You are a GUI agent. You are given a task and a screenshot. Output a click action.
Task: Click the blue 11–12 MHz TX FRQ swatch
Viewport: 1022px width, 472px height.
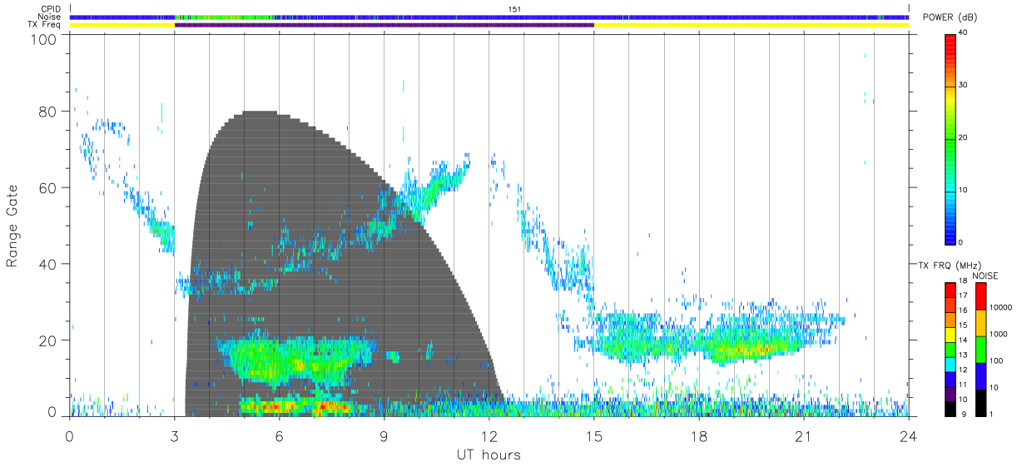click(950, 379)
